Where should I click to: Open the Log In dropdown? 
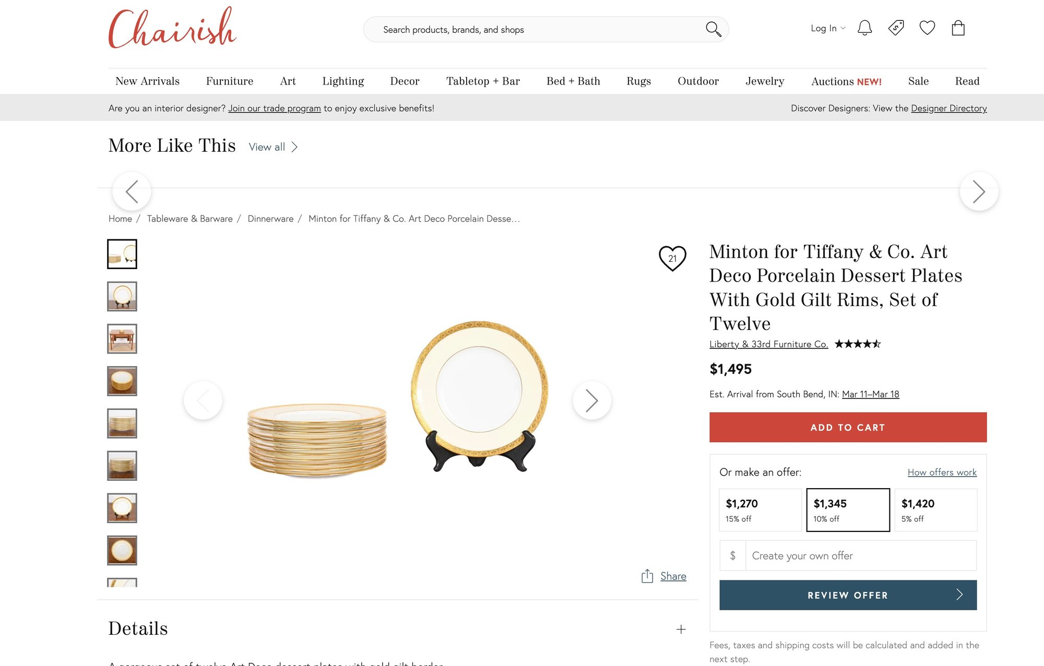coord(828,28)
